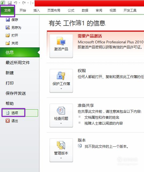Click text 文档属性和作者的姓名
This screenshot has height=172, width=144.
point(102,117)
